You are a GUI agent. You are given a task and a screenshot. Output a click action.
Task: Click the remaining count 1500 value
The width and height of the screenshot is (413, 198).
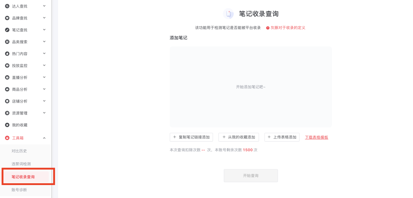point(247,150)
